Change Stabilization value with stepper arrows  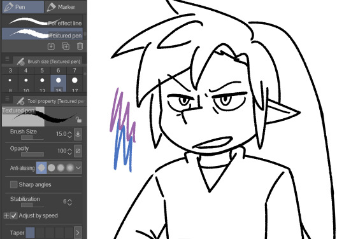(70, 201)
